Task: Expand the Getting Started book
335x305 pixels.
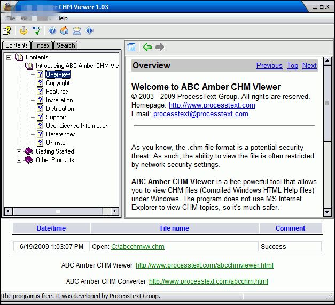Action: click(19, 151)
